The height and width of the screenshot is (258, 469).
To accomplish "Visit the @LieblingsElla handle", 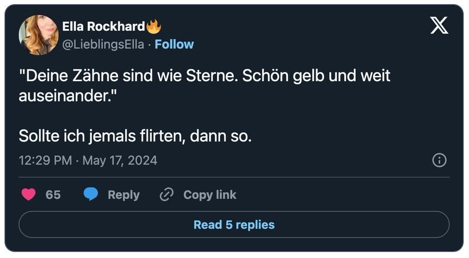I will [103, 44].
